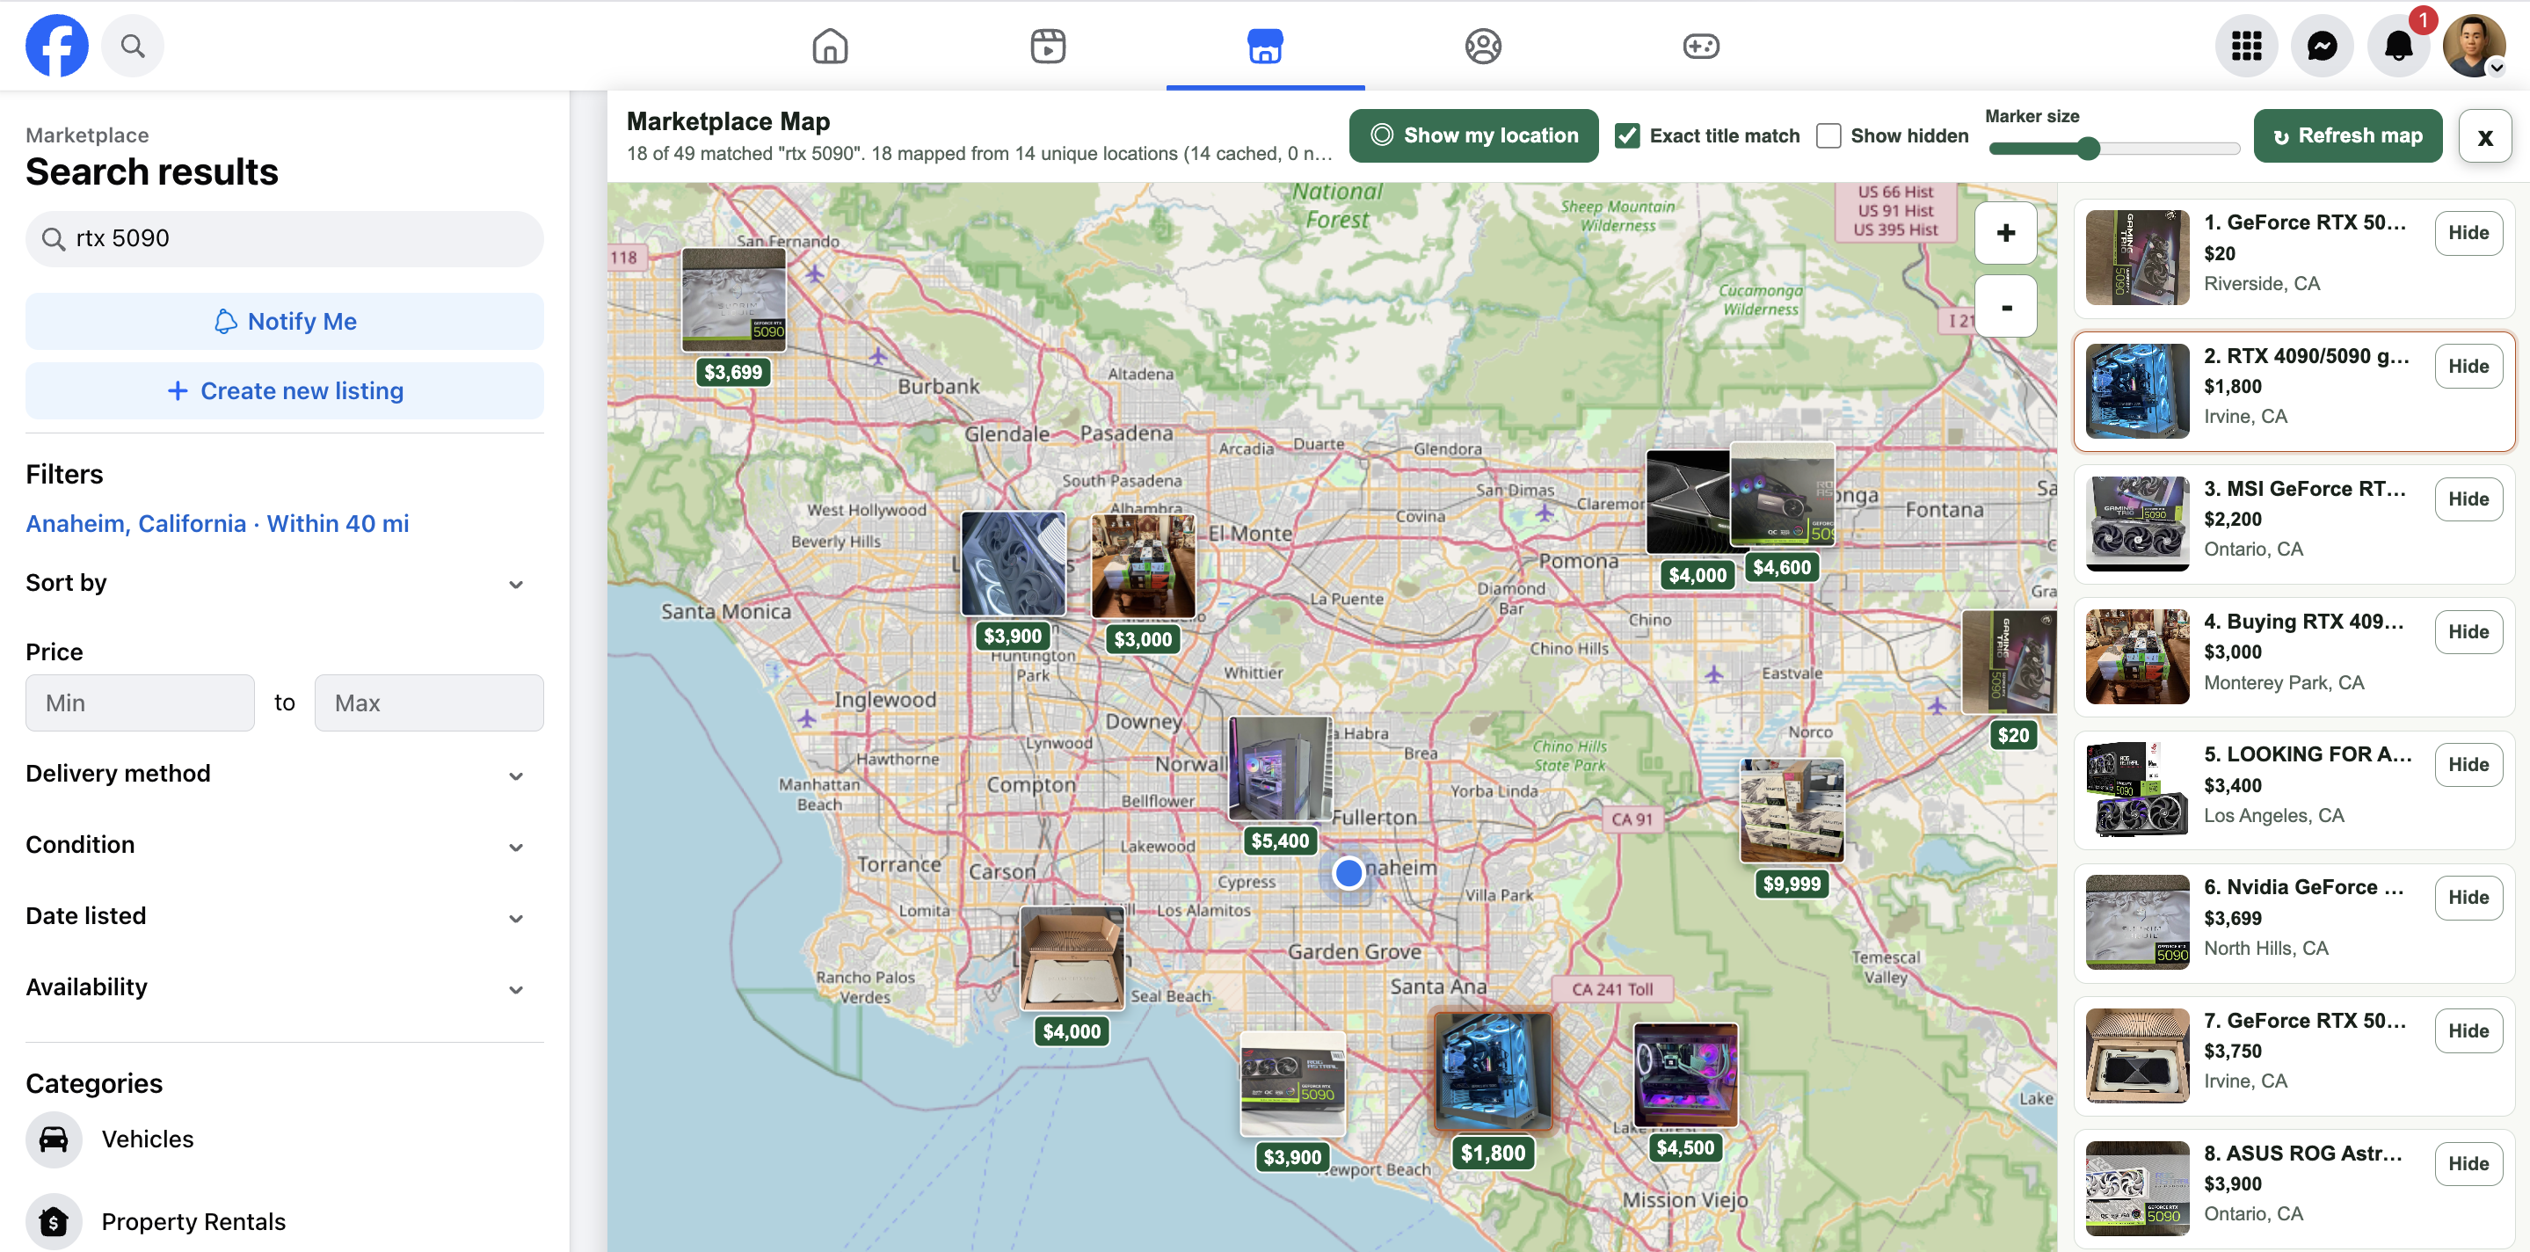Hide listing 2 RTX 4090/5090 Irvine

click(2468, 367)
